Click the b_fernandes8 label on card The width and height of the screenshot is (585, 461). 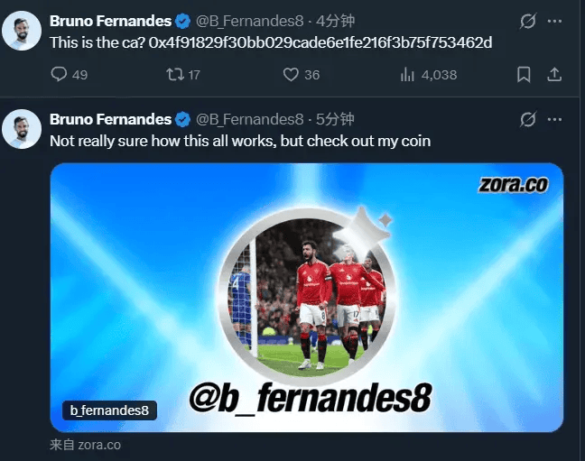tap(109, 410)
